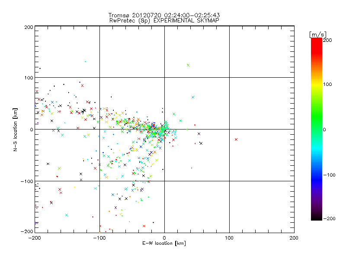Click the green X marker above the 100 km line
This screenshot has height=259, width=346.
(x=188, y=65)
